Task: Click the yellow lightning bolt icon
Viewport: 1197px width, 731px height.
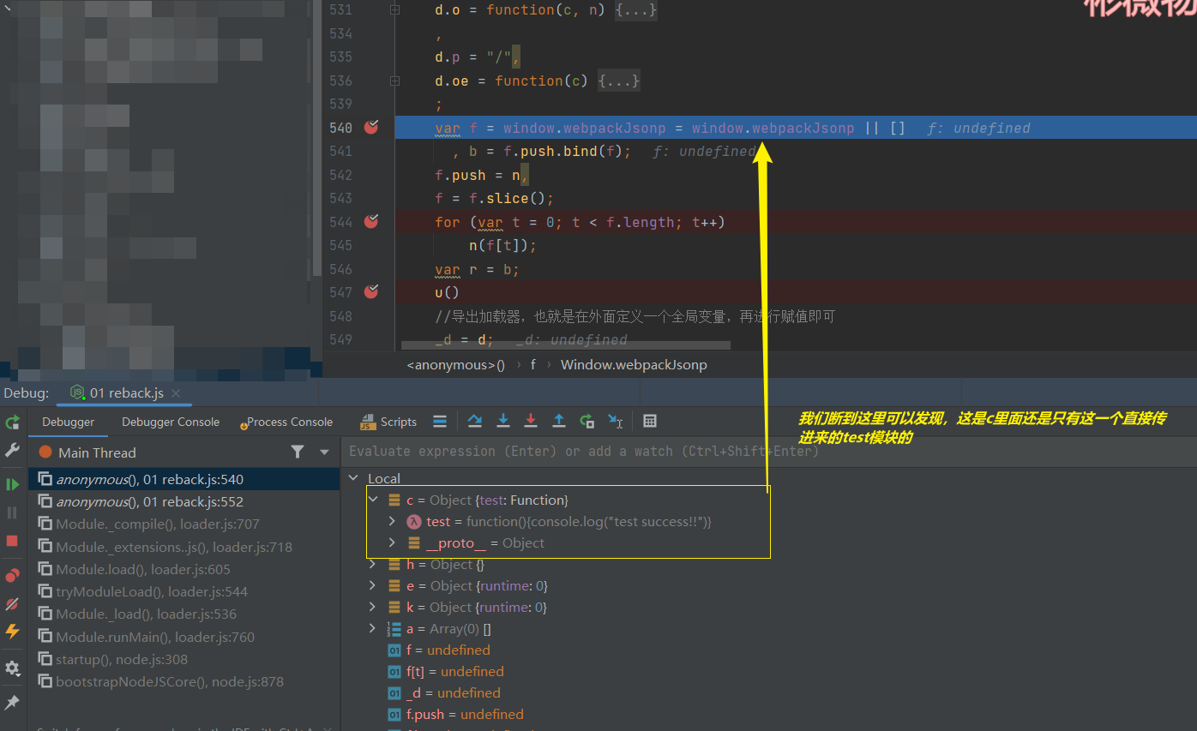Action: pyautogui.click(x=12, y=632)
